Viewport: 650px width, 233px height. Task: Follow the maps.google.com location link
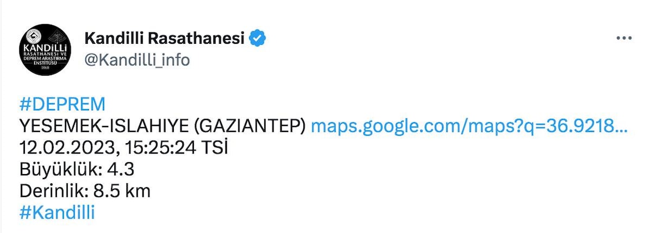point(469,126)
